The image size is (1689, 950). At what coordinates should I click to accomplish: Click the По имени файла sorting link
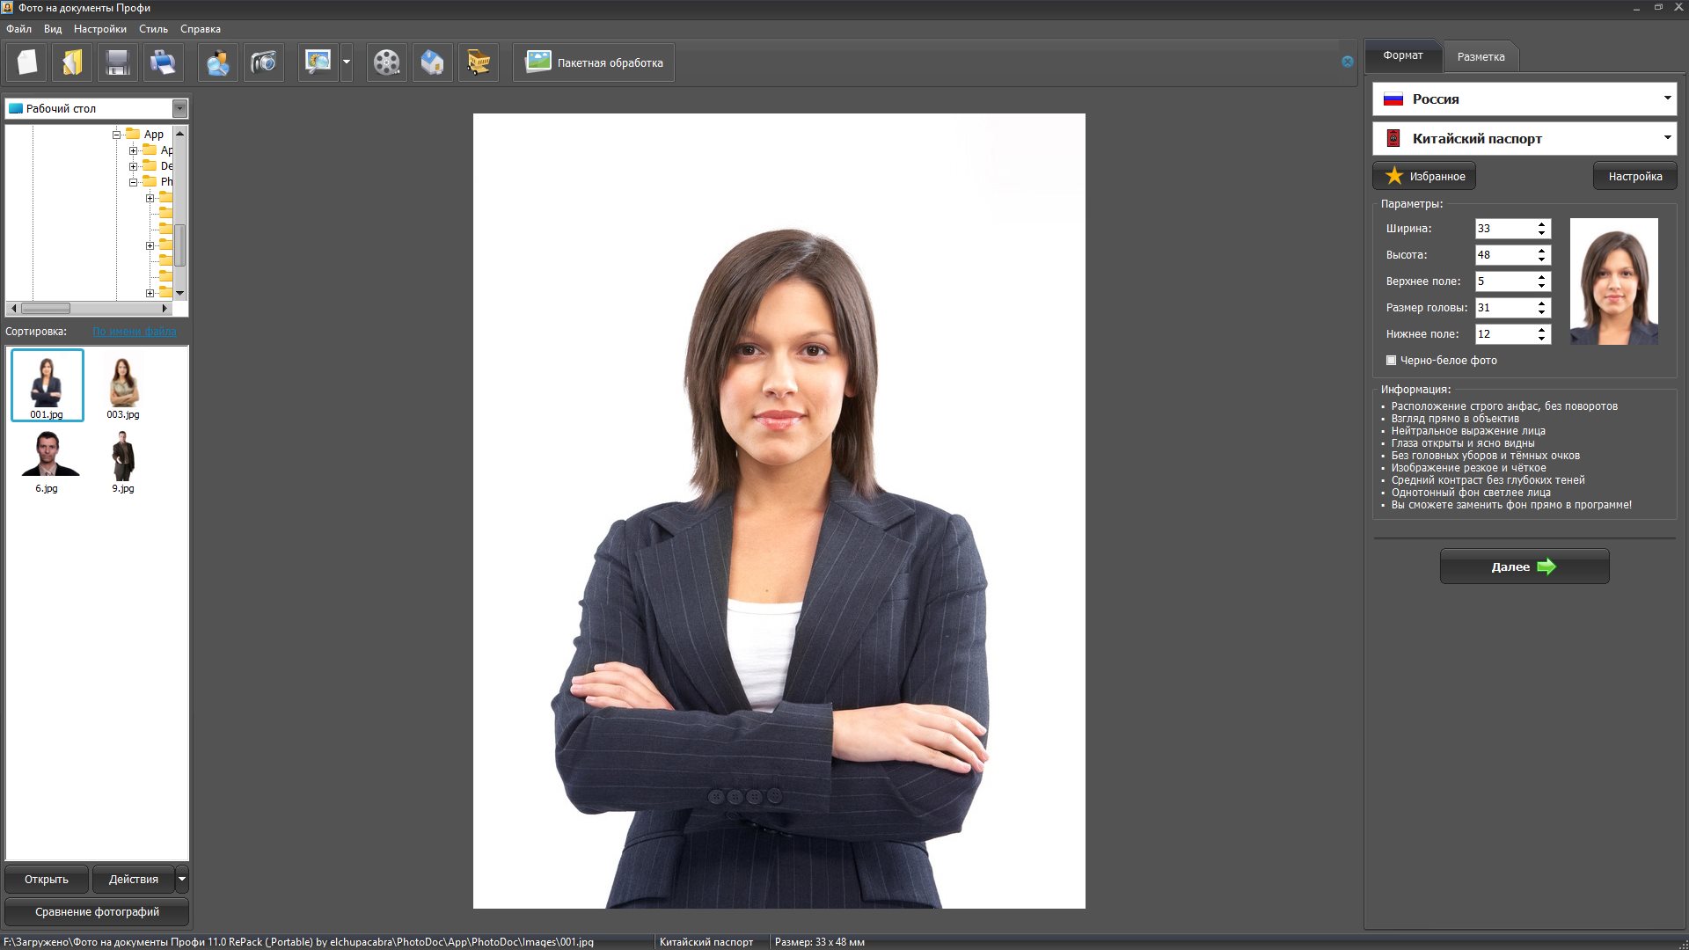click(134, 332)
